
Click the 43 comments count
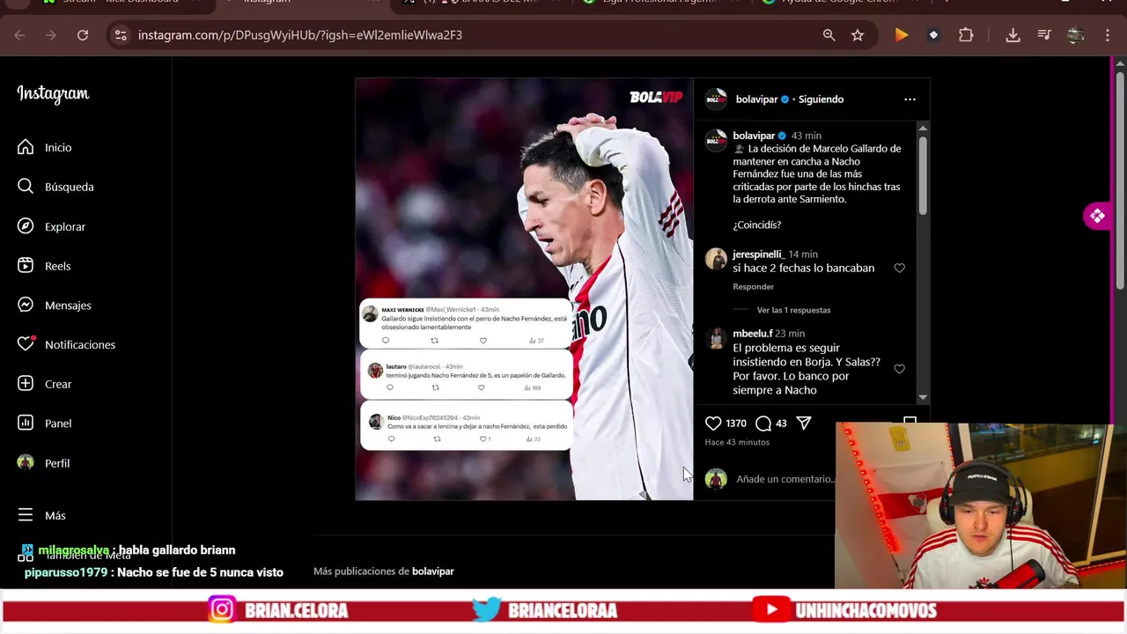pos(781,424)
